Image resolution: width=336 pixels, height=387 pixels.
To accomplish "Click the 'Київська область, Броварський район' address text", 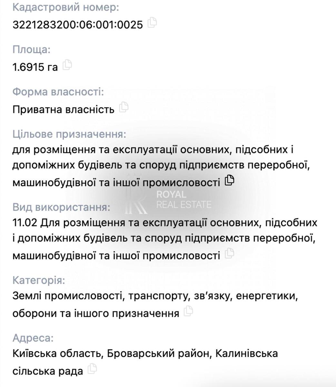I will (x=111, y=354).
